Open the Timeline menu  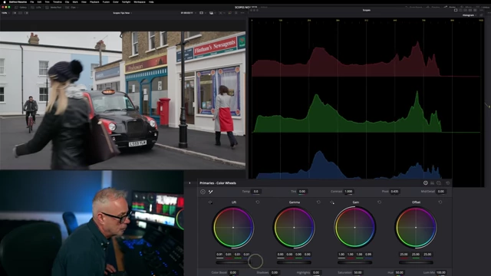click(58, 2)
